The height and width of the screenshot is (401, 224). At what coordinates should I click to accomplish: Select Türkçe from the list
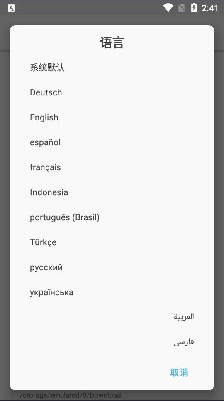(112, 242)
